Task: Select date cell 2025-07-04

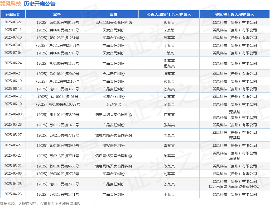Action: coord(13,53)
